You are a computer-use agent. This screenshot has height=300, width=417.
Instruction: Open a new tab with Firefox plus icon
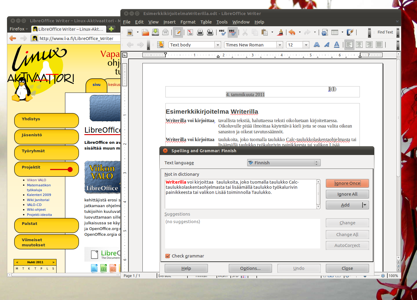[111, 29]
